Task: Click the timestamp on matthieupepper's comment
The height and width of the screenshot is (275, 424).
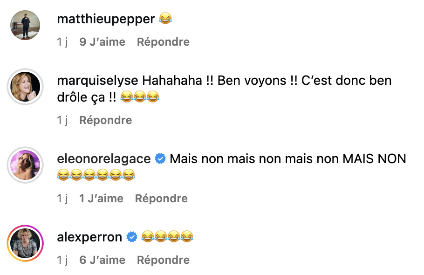Action: coord(62,42)
